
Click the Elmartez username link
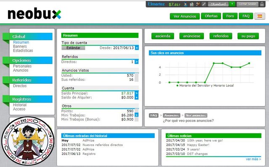click(x=156, y=4)
